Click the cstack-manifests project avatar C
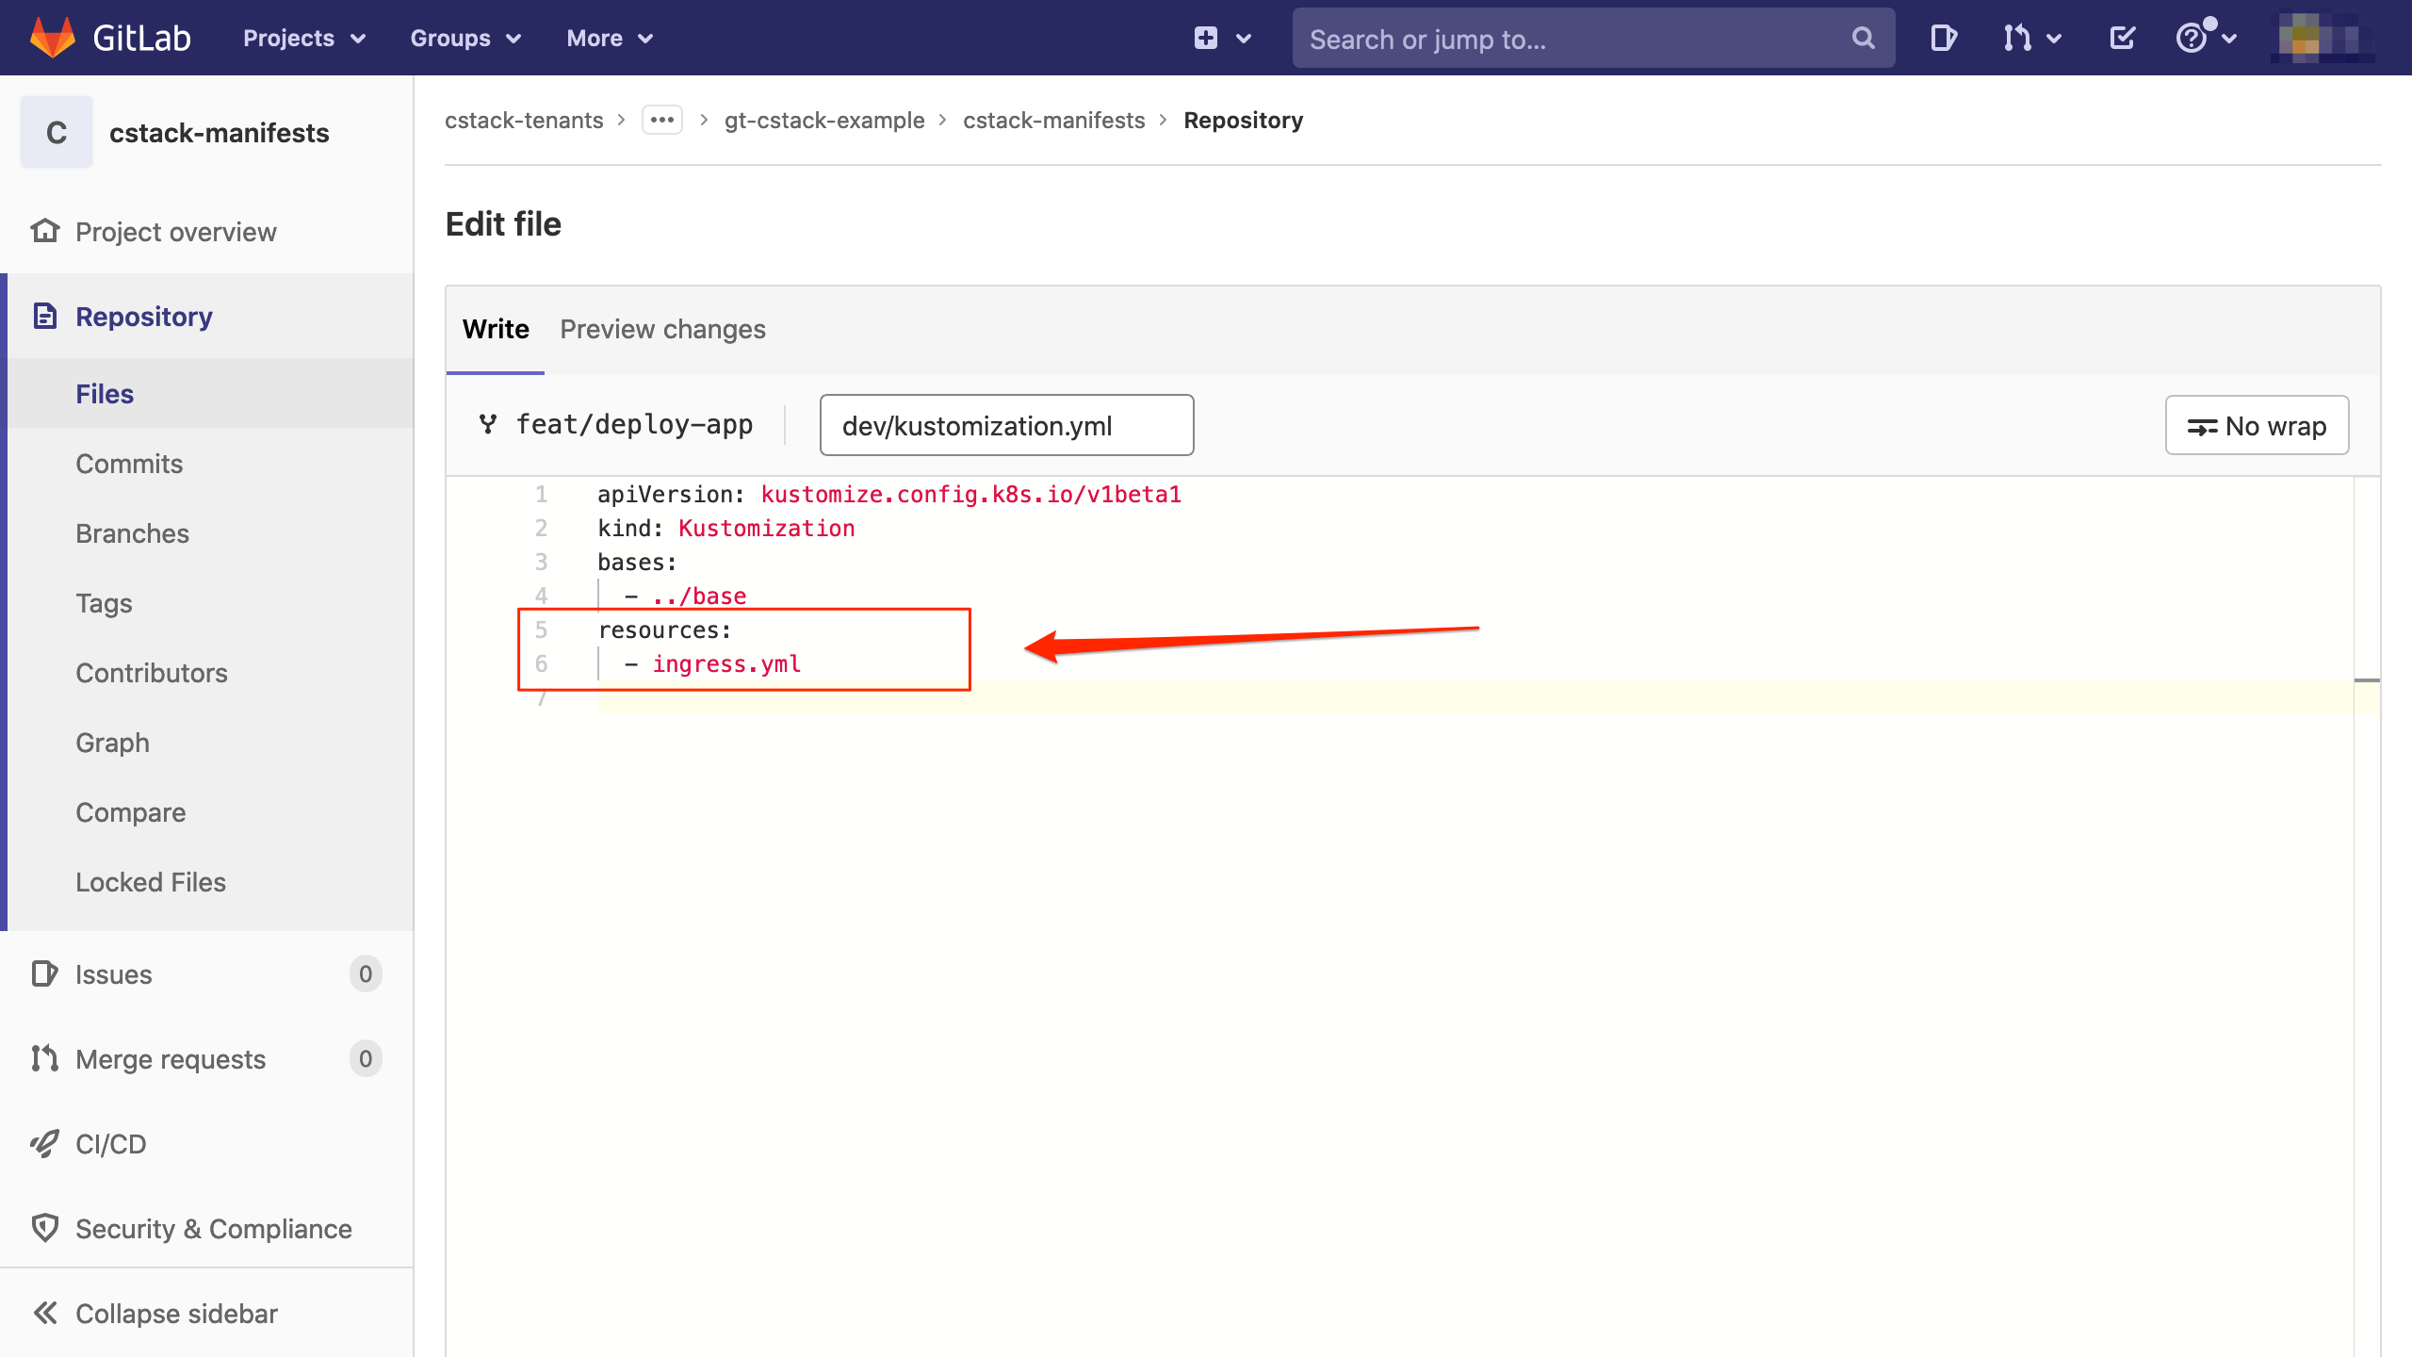Image resolution: width=2412 pixels, height=1357 pixels. (57, 132)
